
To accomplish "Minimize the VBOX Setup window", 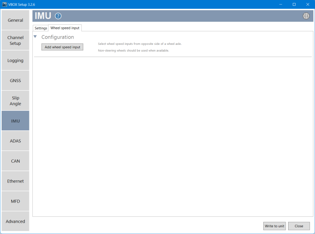I will pos(281,5).
